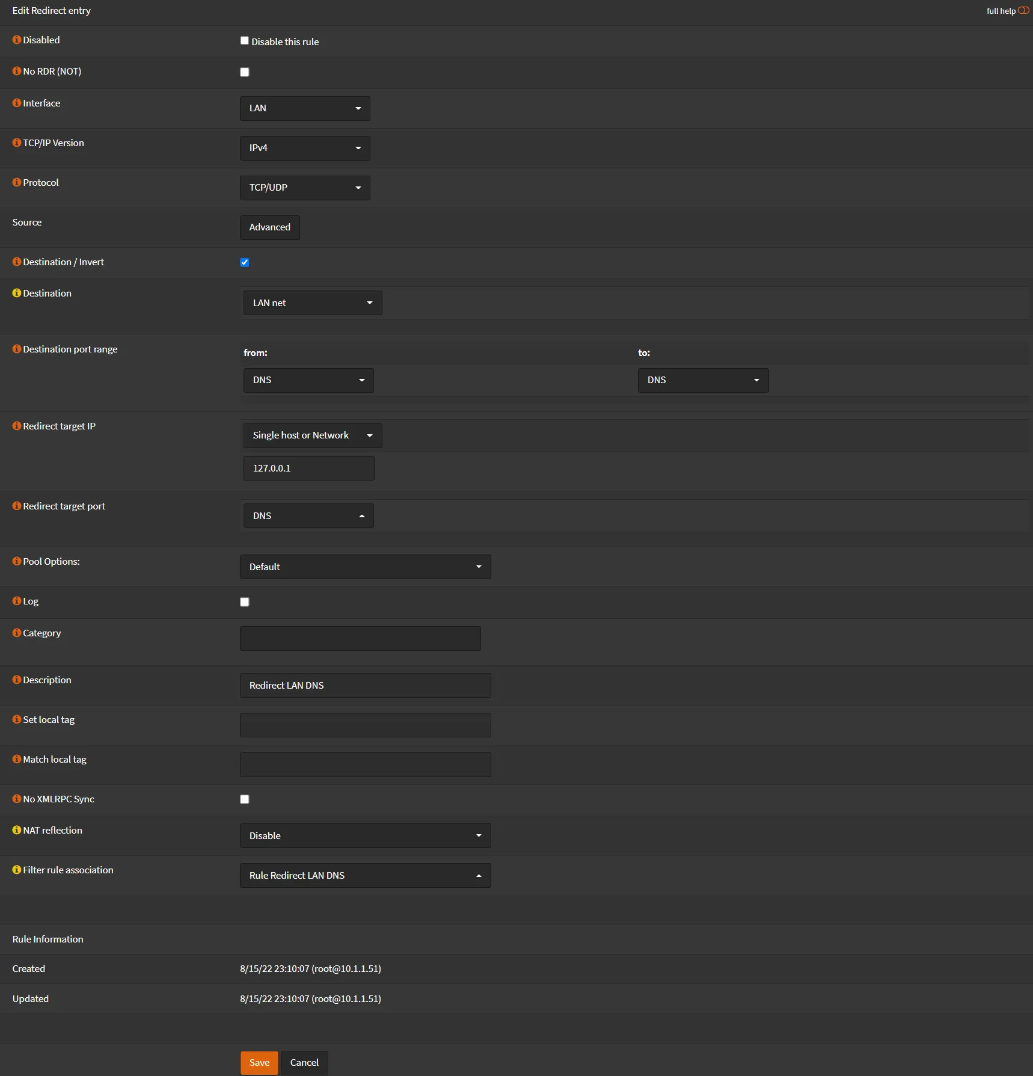Enable the Log checkbox
The height and width of the screenshot is (1076, 1033).
pos(245,602)
